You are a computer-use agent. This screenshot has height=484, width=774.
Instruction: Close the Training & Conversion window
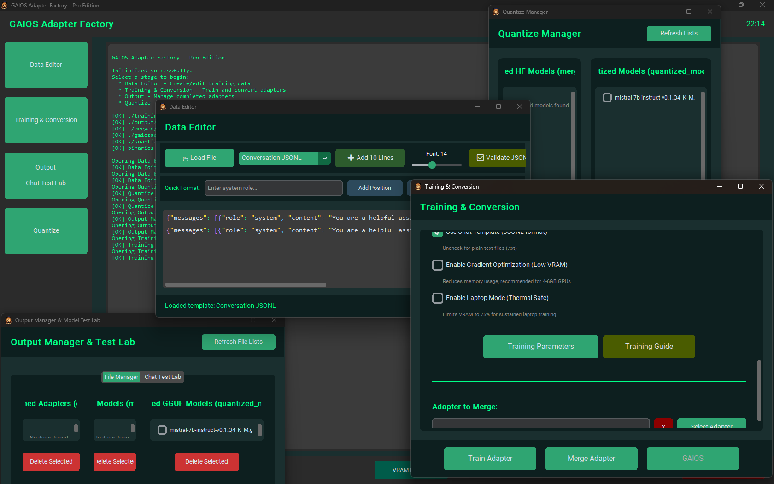coord(762,187)
